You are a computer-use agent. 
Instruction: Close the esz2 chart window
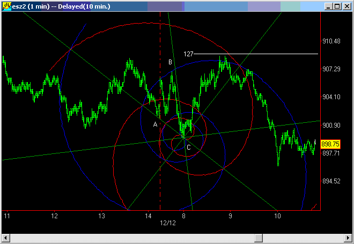[x=347, y=6]
